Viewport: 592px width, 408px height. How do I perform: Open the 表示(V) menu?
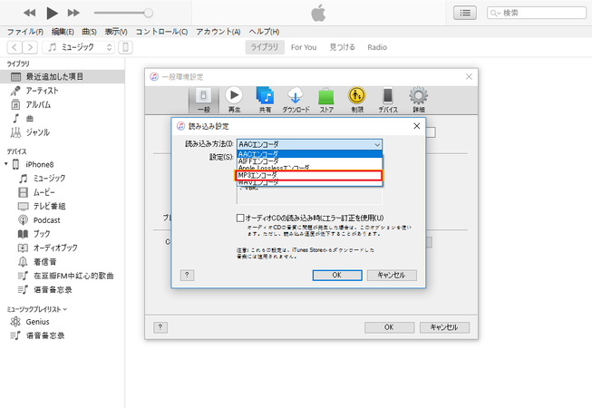[x=116, y=32]
